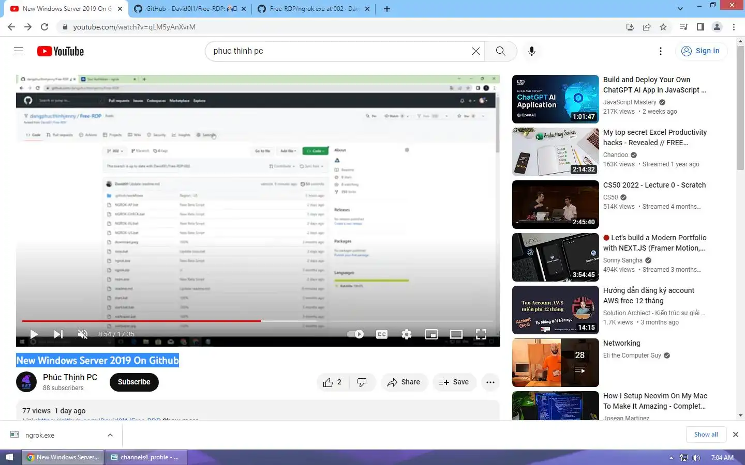Toggle the browser side panel
This screenshot has width=745, height=465.
[700, 27]
